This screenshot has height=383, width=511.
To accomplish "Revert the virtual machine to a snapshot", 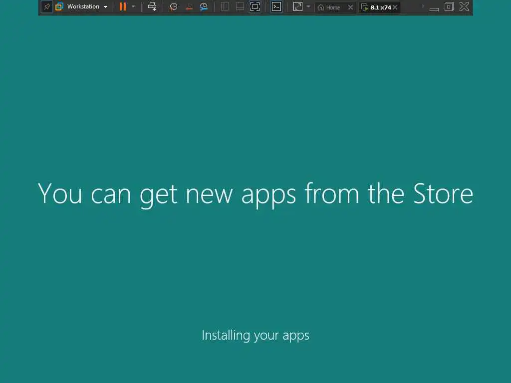I will (189, 7).
